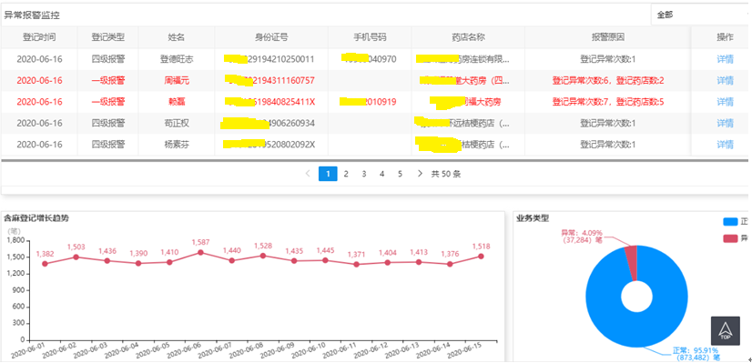The image size is (752, 363).
Task: Open 详情 for 杨素芬 row
Action: [725, 145]
